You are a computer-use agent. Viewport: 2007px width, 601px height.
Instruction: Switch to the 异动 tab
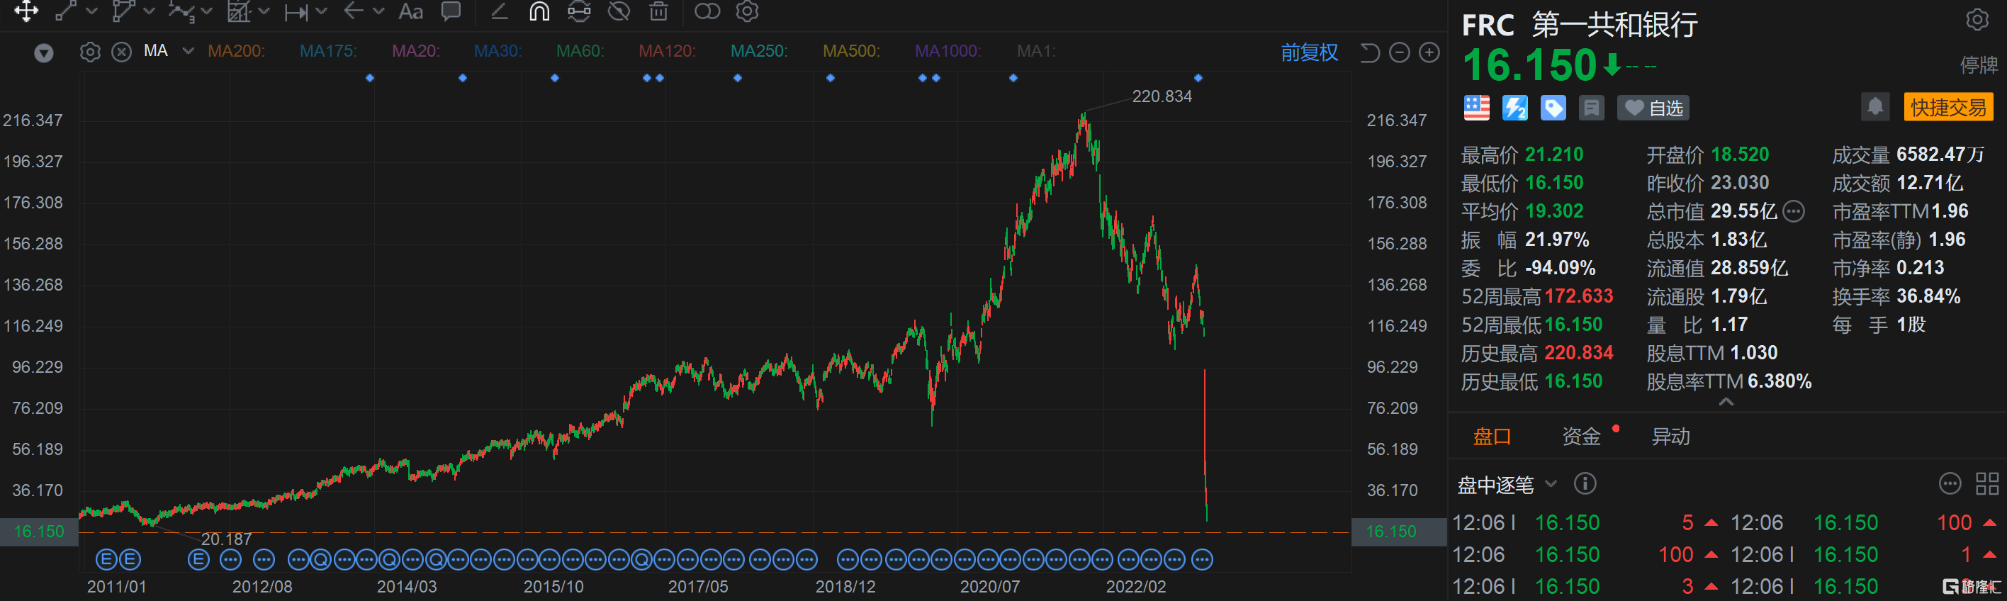(x=1670, y=437)
